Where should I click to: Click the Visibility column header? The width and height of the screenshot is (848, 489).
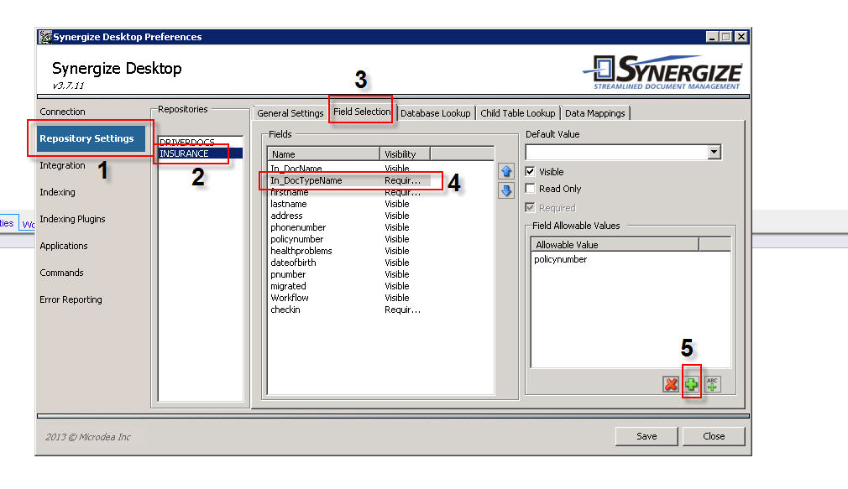(405, 154)
